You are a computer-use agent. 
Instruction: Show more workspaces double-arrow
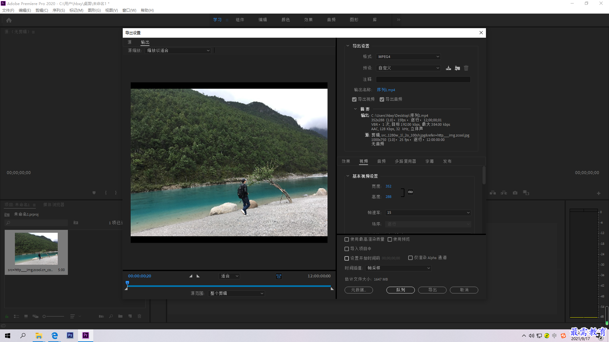(x=399, y=20)
